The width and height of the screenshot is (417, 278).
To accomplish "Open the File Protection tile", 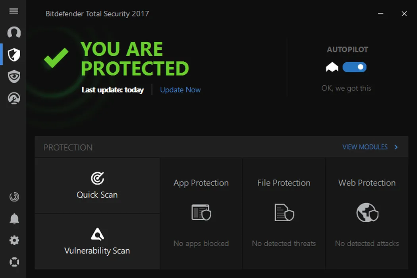I will pos(284,213).
